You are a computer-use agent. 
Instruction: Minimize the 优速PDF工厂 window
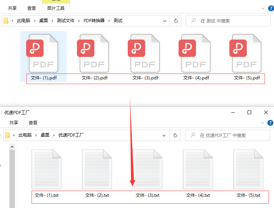click(233, 112)
